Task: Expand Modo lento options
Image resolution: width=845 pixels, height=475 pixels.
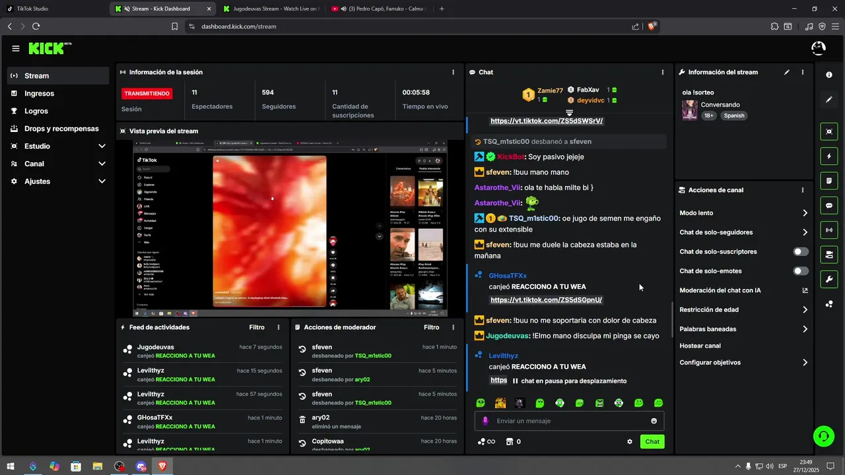Action: [805, 213]
